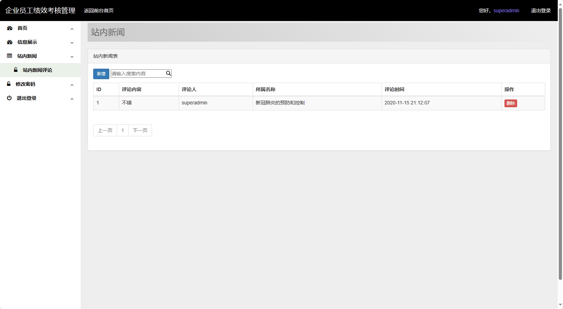
Task: Click the ID column header
Action: pyautogui.click(x=106, y=89)
